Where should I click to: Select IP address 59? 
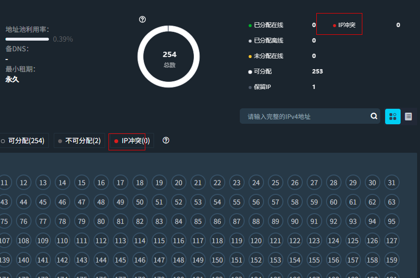coord(314,202)
